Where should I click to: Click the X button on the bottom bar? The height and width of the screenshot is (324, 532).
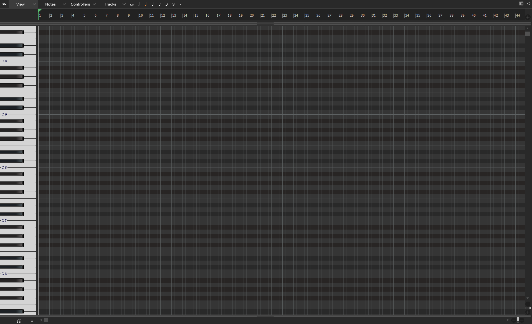tap(32, 321)
